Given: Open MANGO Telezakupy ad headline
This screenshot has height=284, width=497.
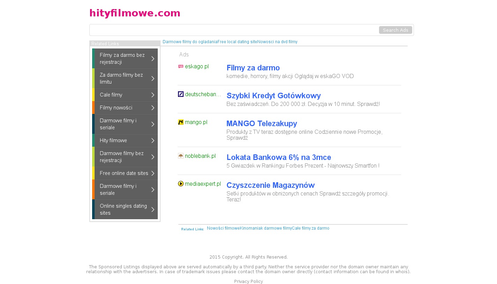Looking at the screenshot, I should click(262, 124).
